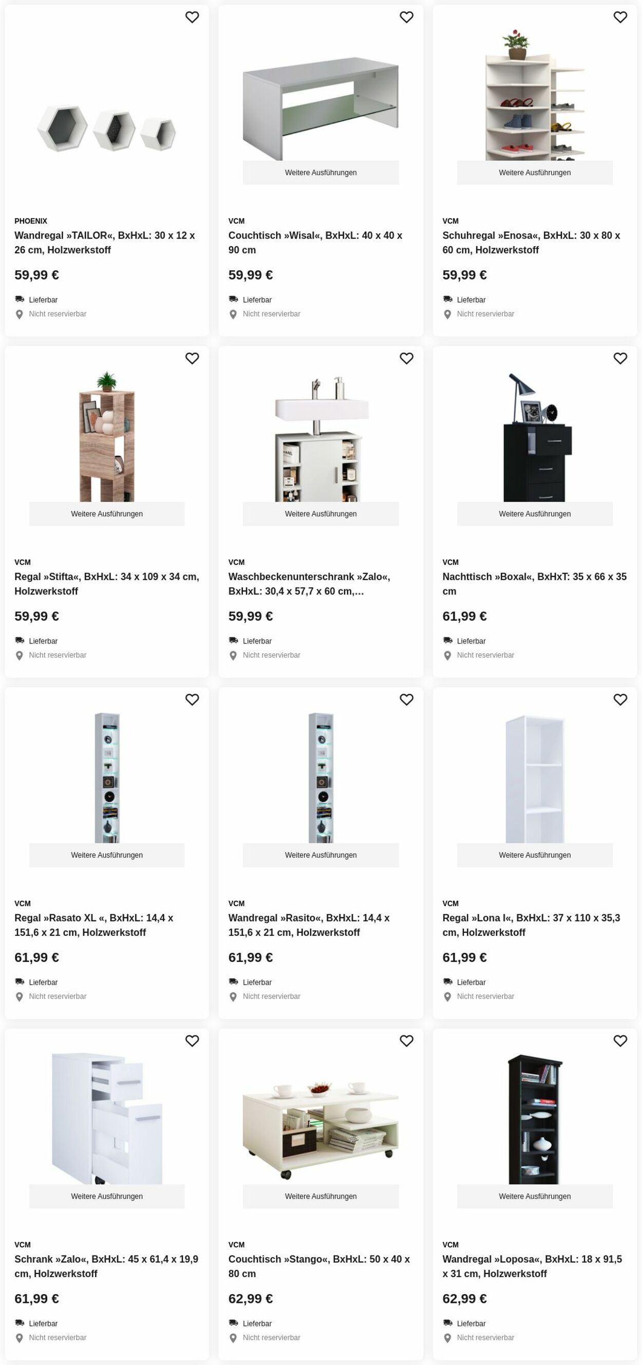Image resolution: width=642 pixels, height=1365 pixels.
Task: Toggle heart on Regal Rasato XL
Action: 192,700
